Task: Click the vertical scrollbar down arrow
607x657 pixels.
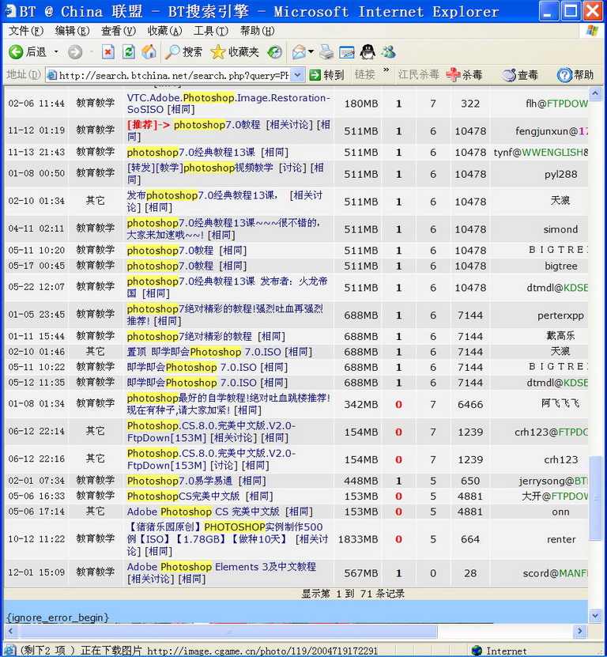Action: (595, 616)
